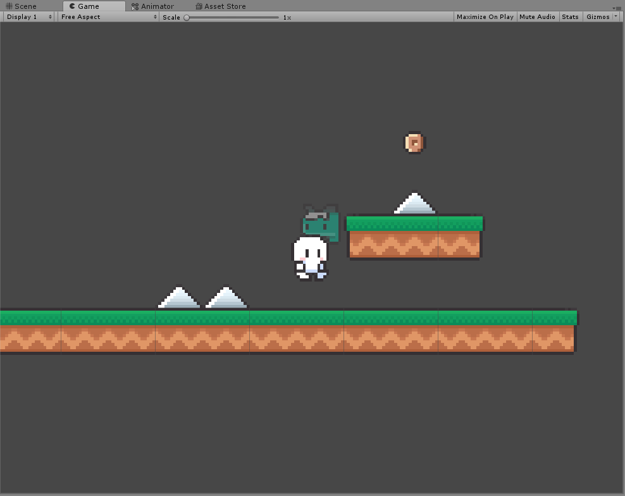Open the Asset Store tab
Viewport: 625px width, 496px height.
tap(220, 6)
